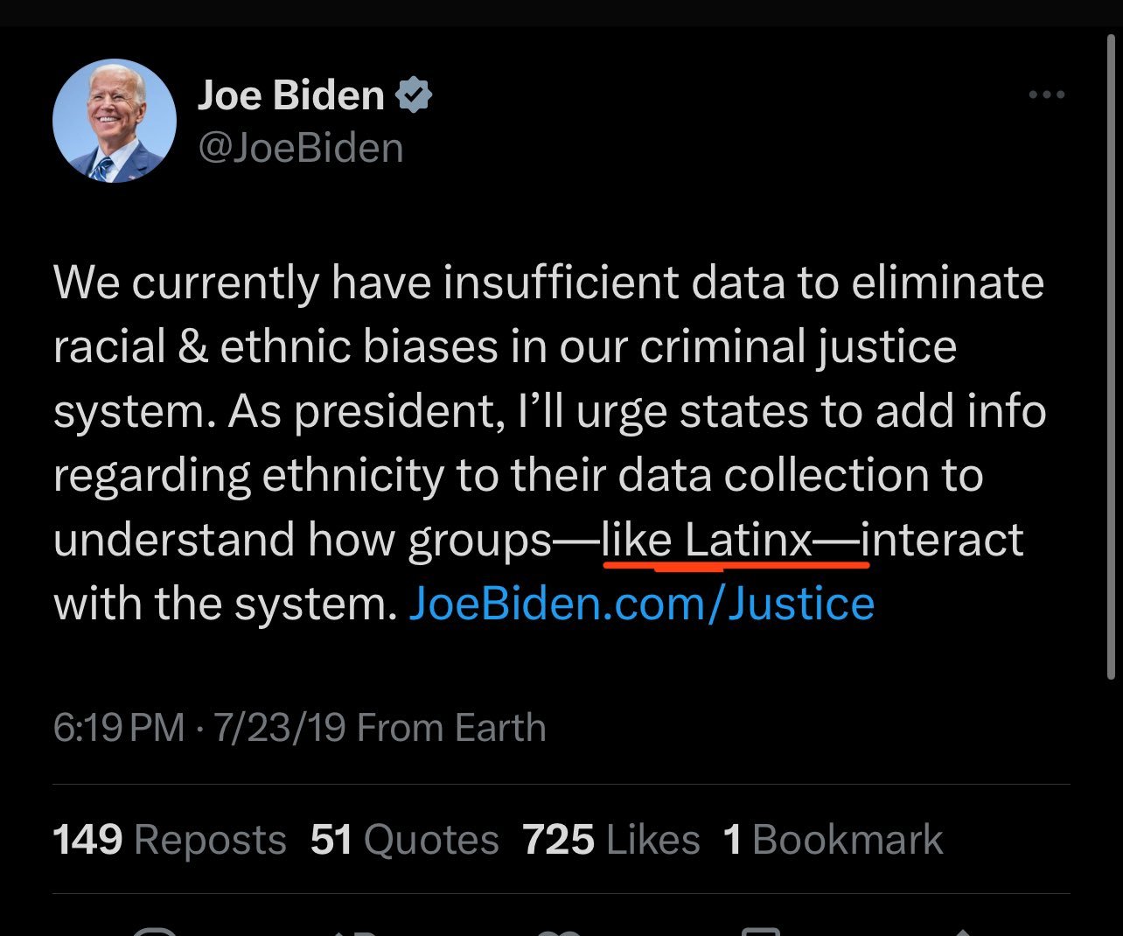
Task: Open the three-dot more options menu
Action: click(1046, 94)
